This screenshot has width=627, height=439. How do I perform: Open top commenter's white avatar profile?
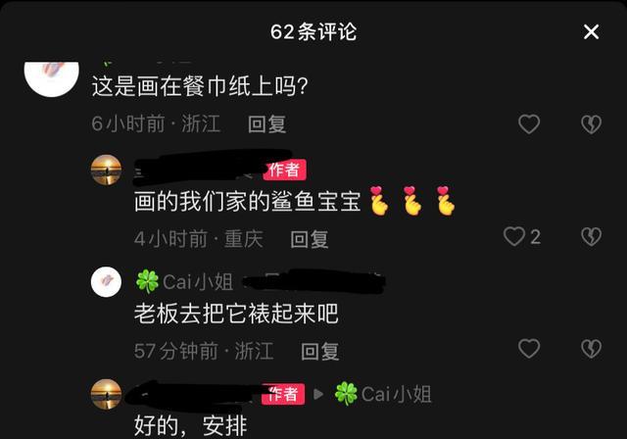pyautogui.click(x=52, y=78)
